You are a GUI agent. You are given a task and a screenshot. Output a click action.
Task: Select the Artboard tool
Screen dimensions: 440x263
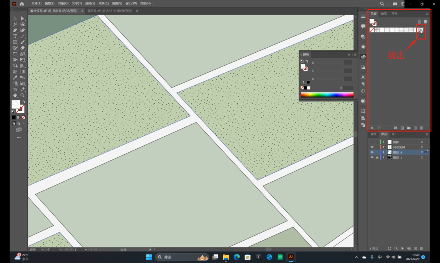pos(15,89)
